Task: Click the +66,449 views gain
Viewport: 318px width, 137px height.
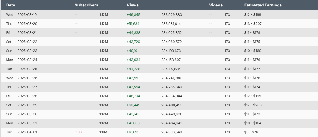Action: pyautogui.click(x=133, y=105)
